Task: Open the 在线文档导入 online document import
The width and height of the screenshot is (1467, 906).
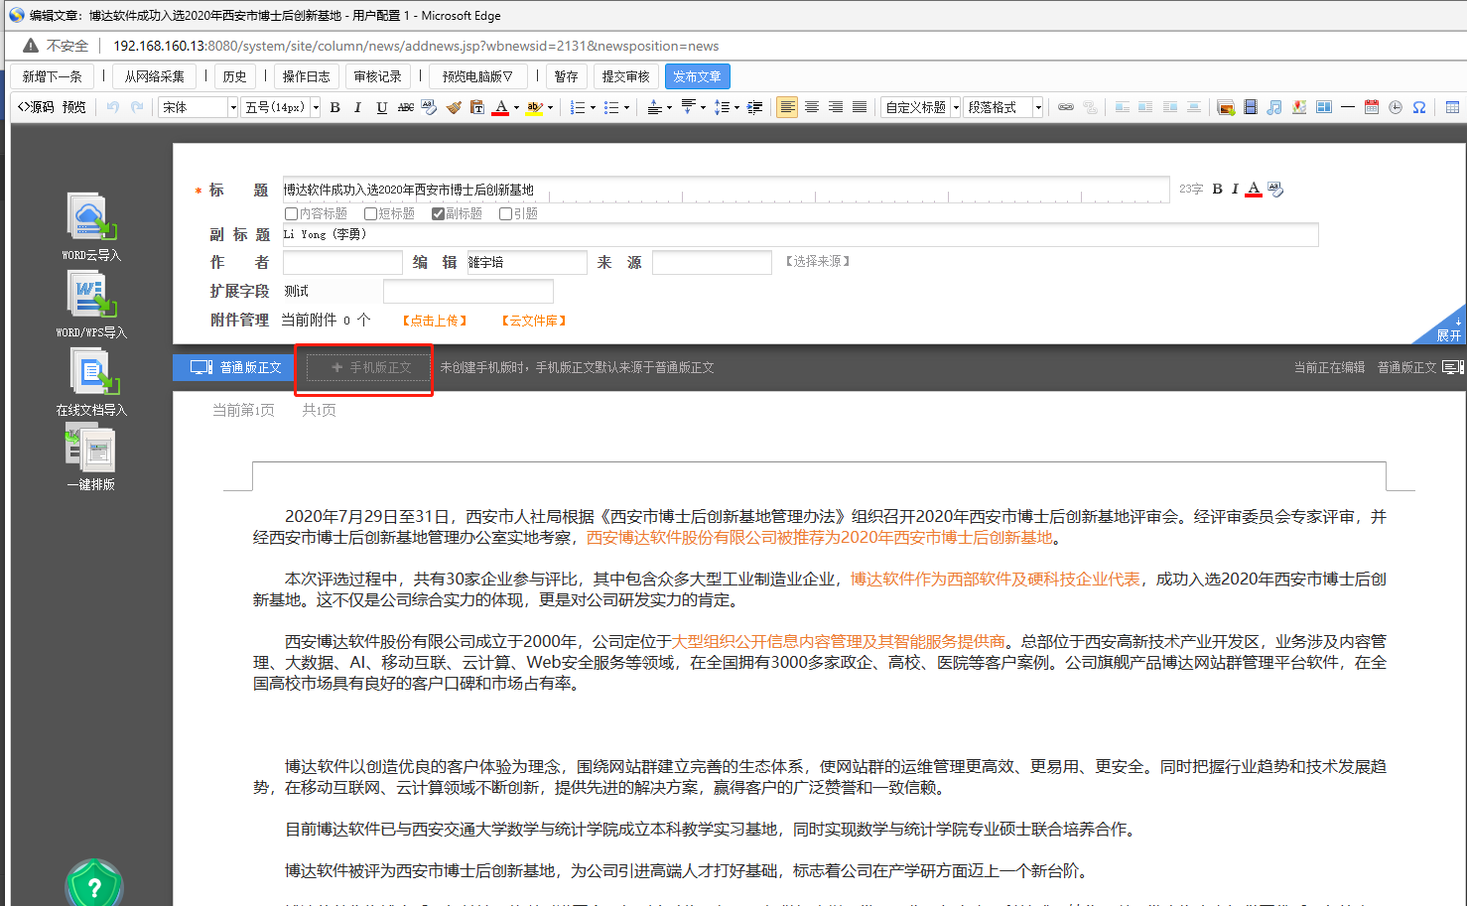Action: [x=91, y=381]
